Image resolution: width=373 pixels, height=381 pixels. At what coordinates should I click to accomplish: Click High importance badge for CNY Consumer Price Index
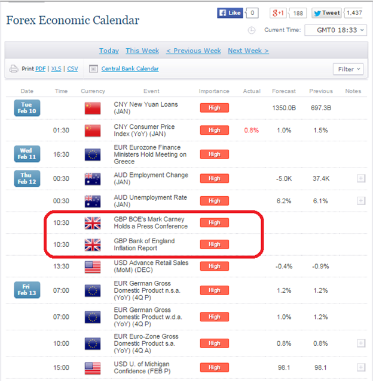(215, 130)
